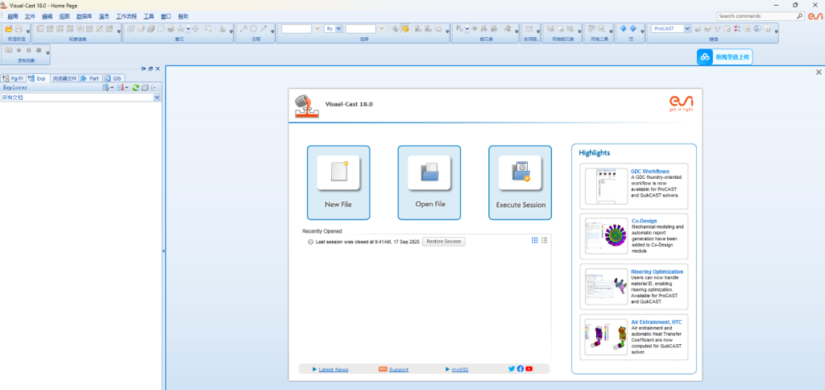
Task: Switch recent files to list view
Action: 544,240
